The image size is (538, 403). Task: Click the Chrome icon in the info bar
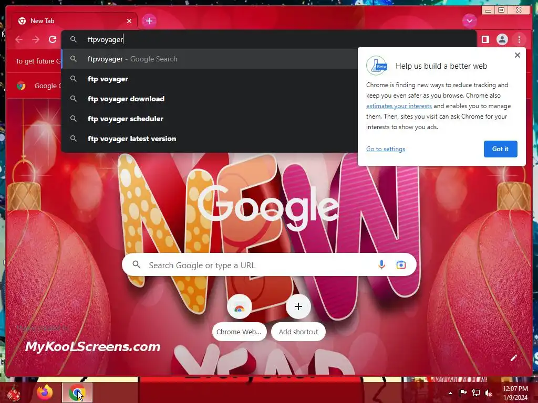point(21,86)
